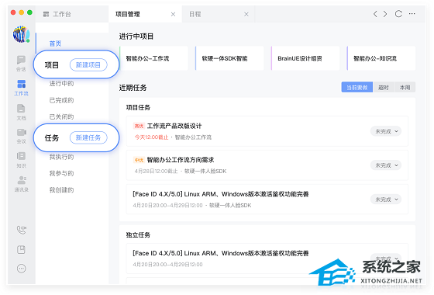The image size is (434, 295).
Task: Open 我参与的 tasks list
Action: [x=61, y=173]
